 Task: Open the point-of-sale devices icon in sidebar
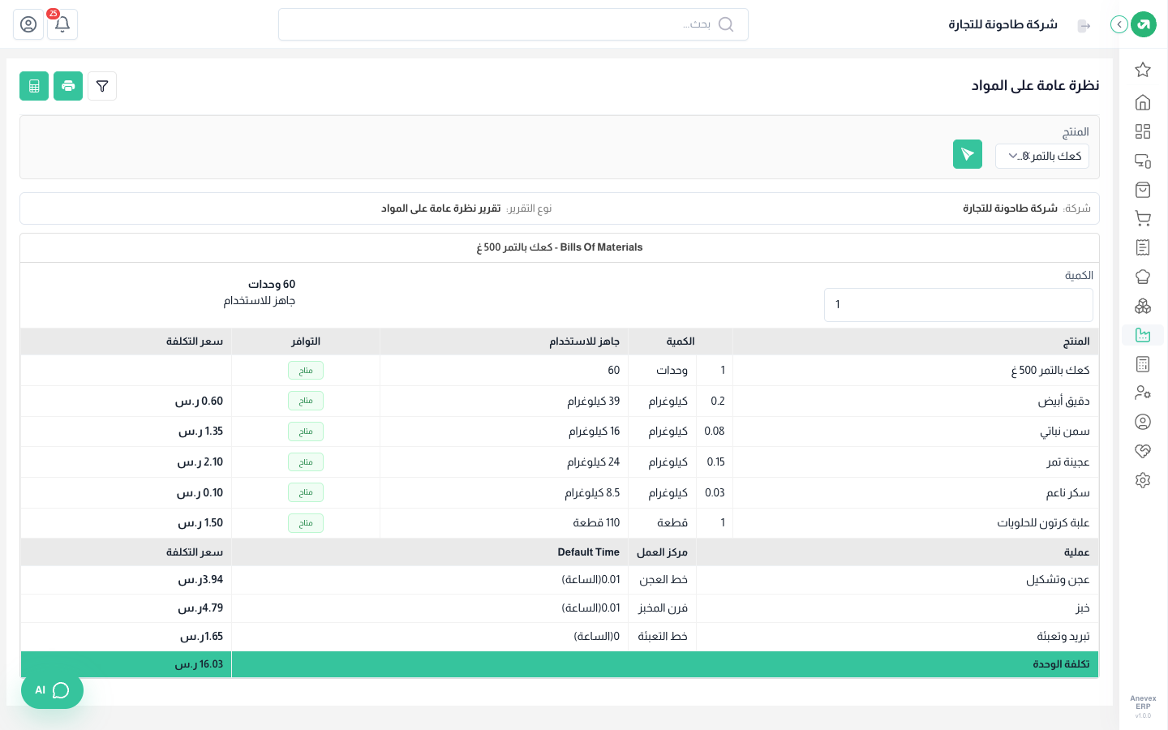[x=1143, y=161]
